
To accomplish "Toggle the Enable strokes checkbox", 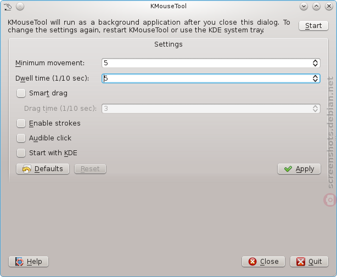I will [21, 123].
